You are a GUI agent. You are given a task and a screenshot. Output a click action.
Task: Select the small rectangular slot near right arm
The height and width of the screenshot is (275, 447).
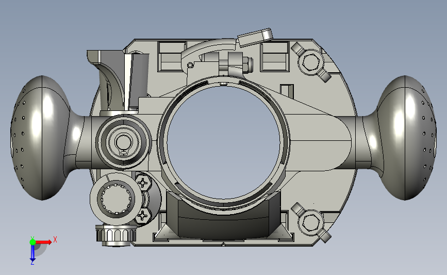[x=287, y=91]
